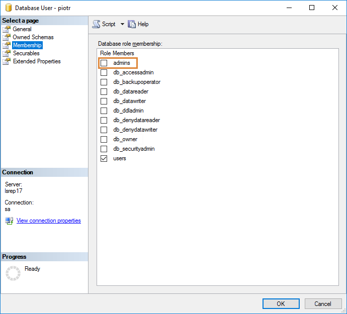
Task: Open the Script dropdown arrow
Action: [122, 24]
